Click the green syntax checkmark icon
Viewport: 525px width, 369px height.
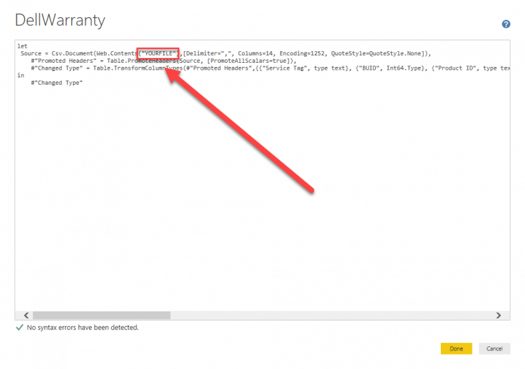[19, 327]
